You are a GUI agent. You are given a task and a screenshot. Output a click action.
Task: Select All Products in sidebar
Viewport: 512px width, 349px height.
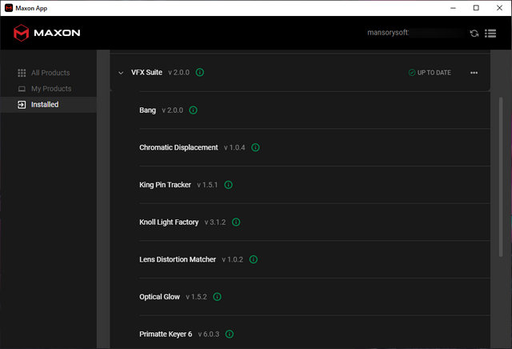point(50,73)
